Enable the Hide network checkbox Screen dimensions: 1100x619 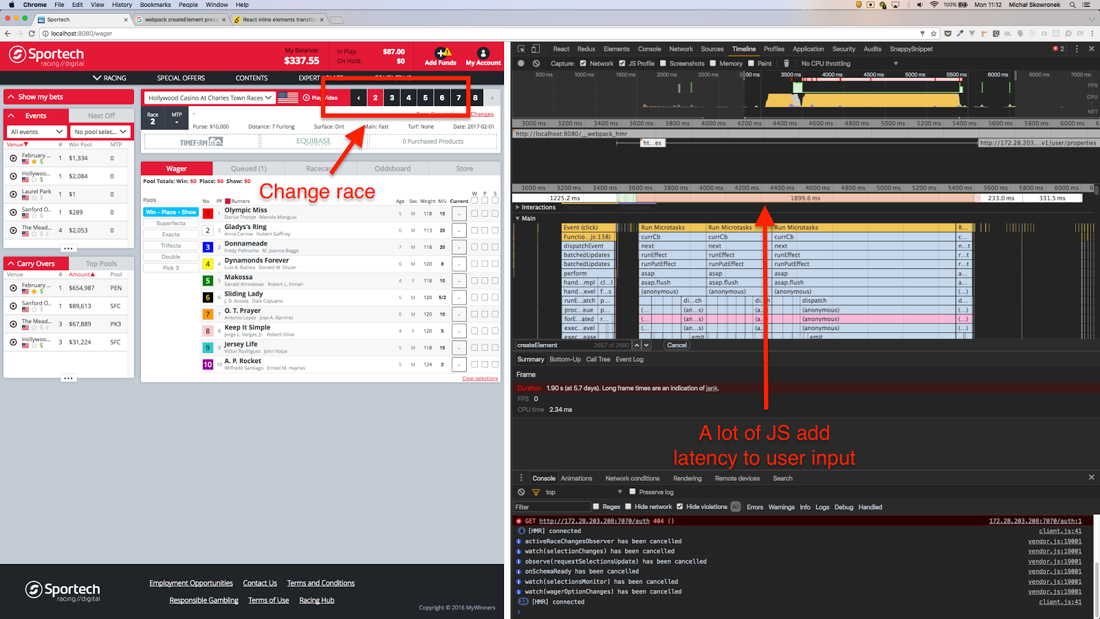[628, 507]
